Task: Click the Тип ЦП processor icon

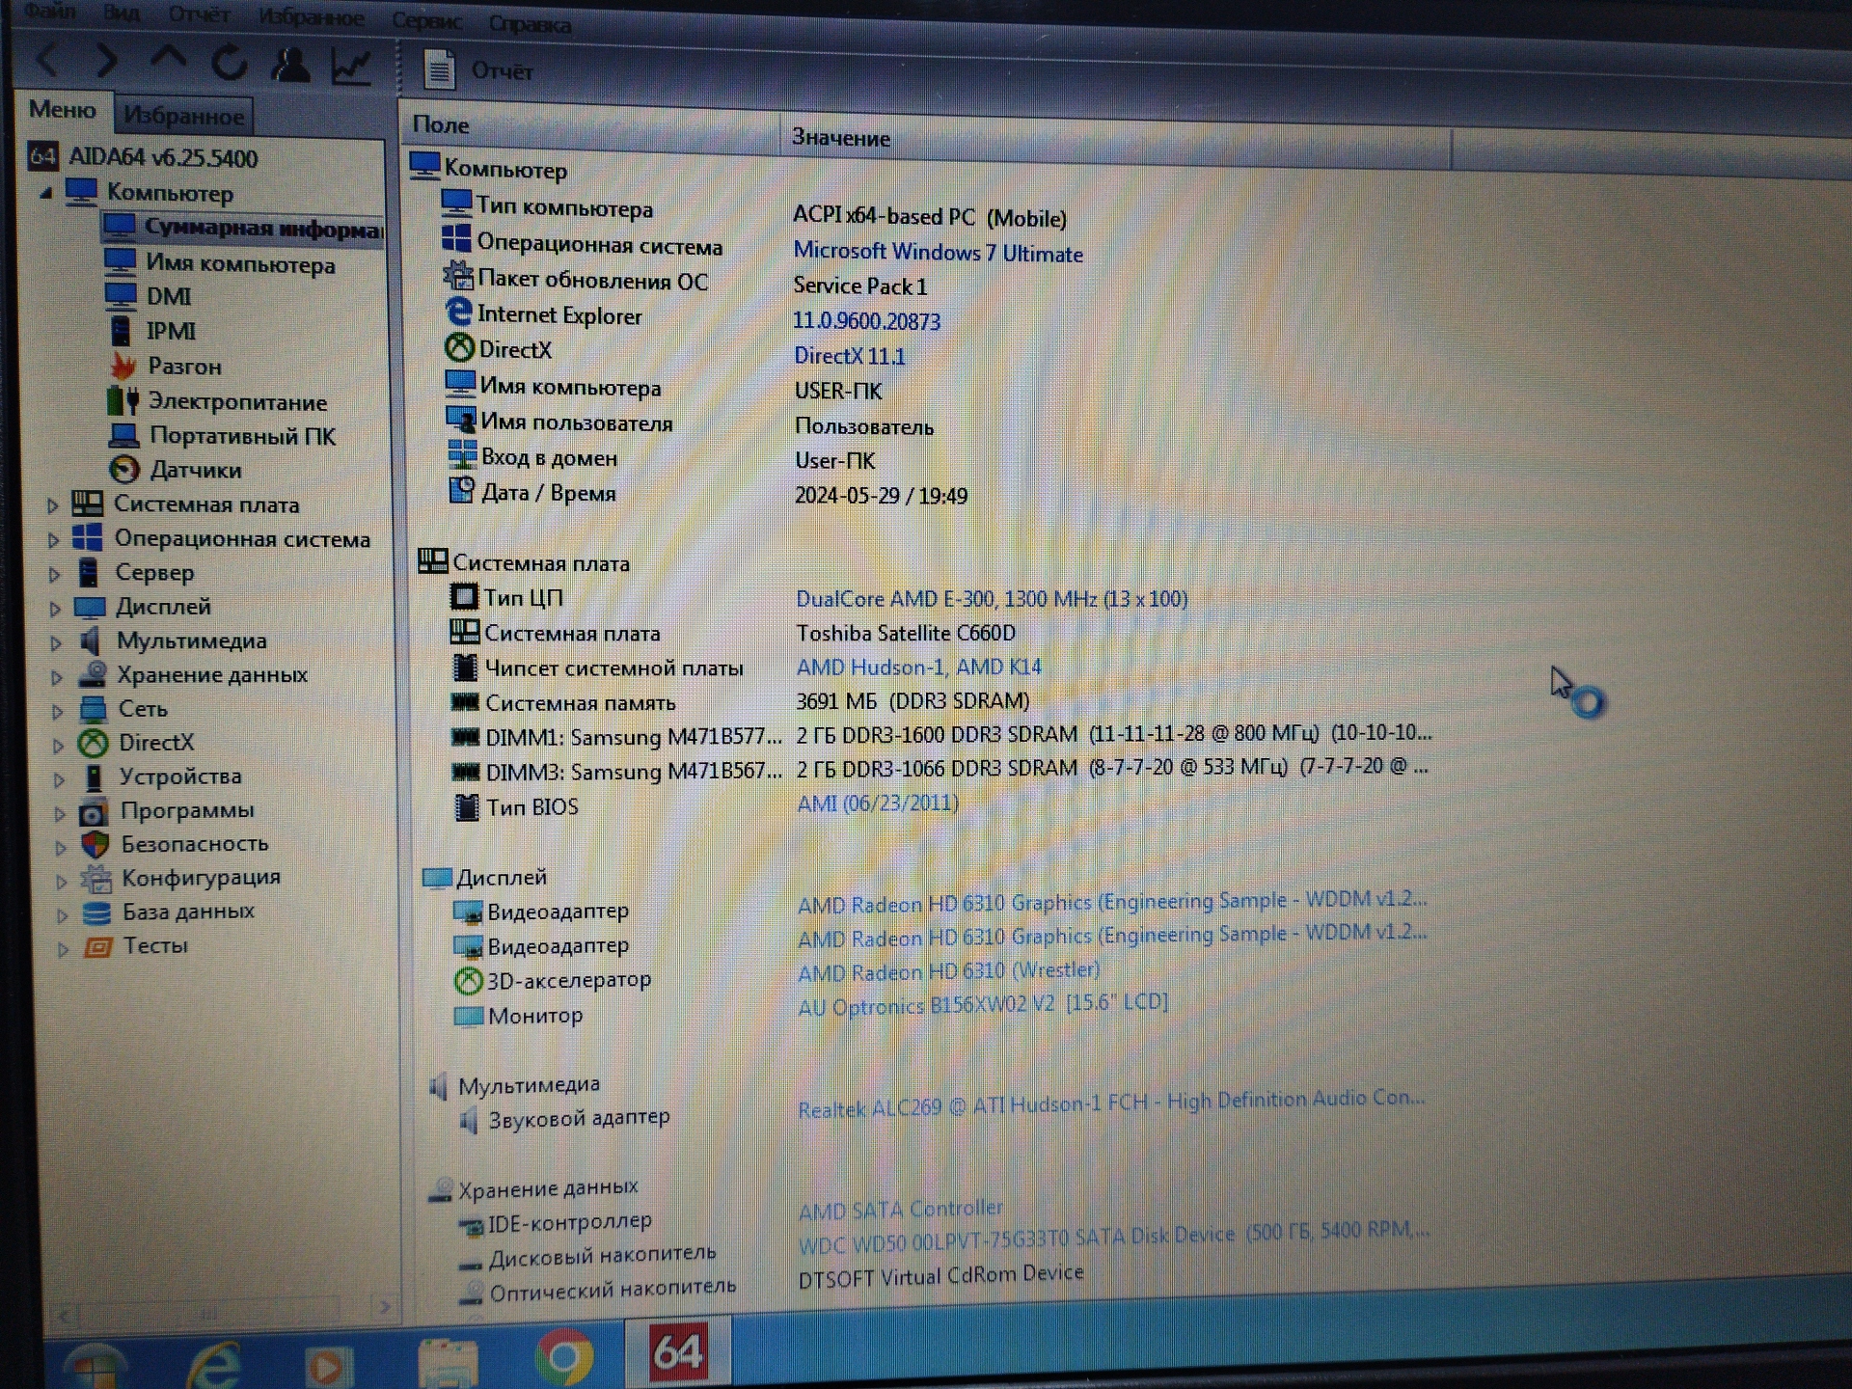Action: point(464,597)
